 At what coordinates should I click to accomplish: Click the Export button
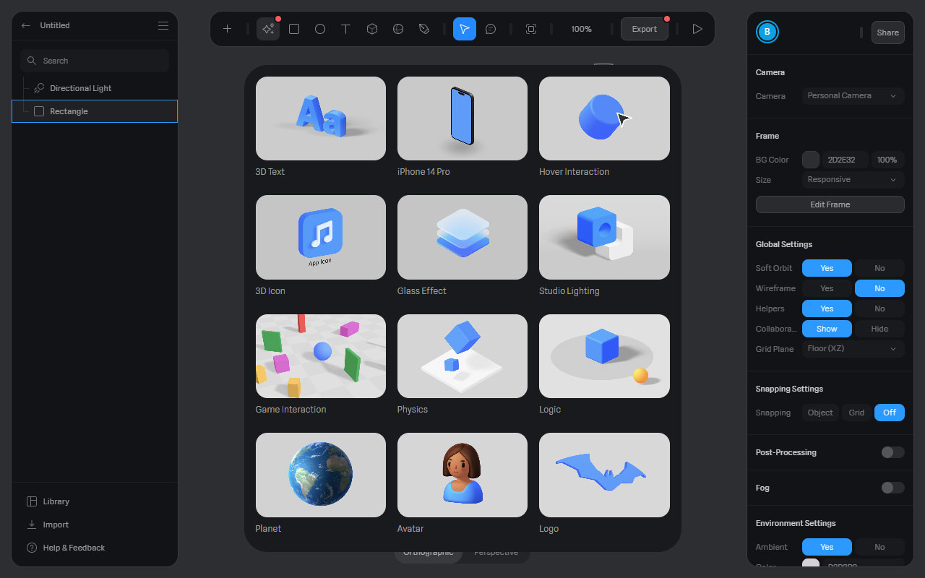coord(644,29)
